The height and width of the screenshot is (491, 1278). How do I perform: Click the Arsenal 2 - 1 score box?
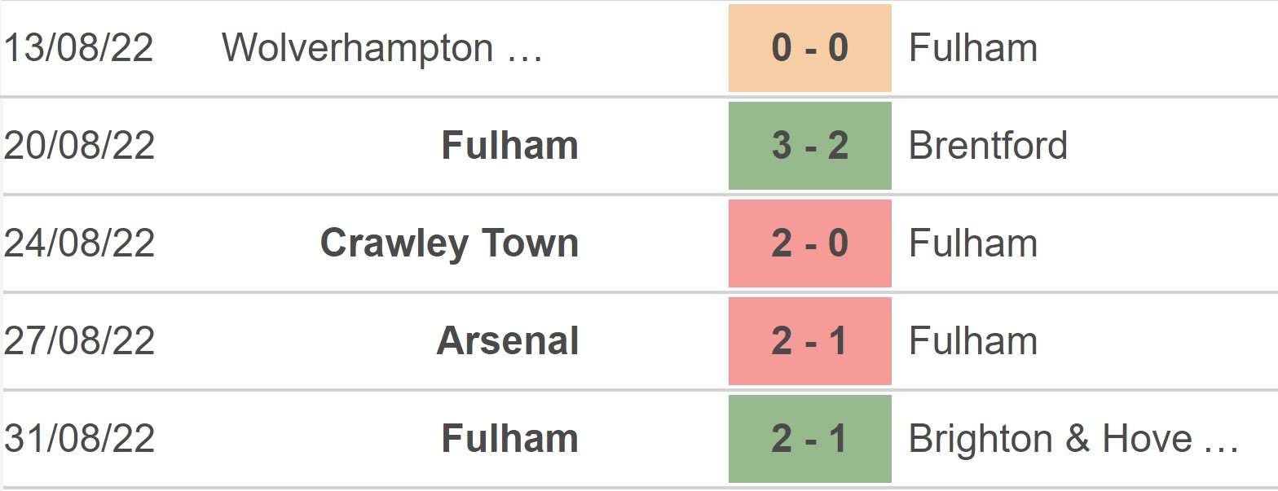[x=809, y=341]
